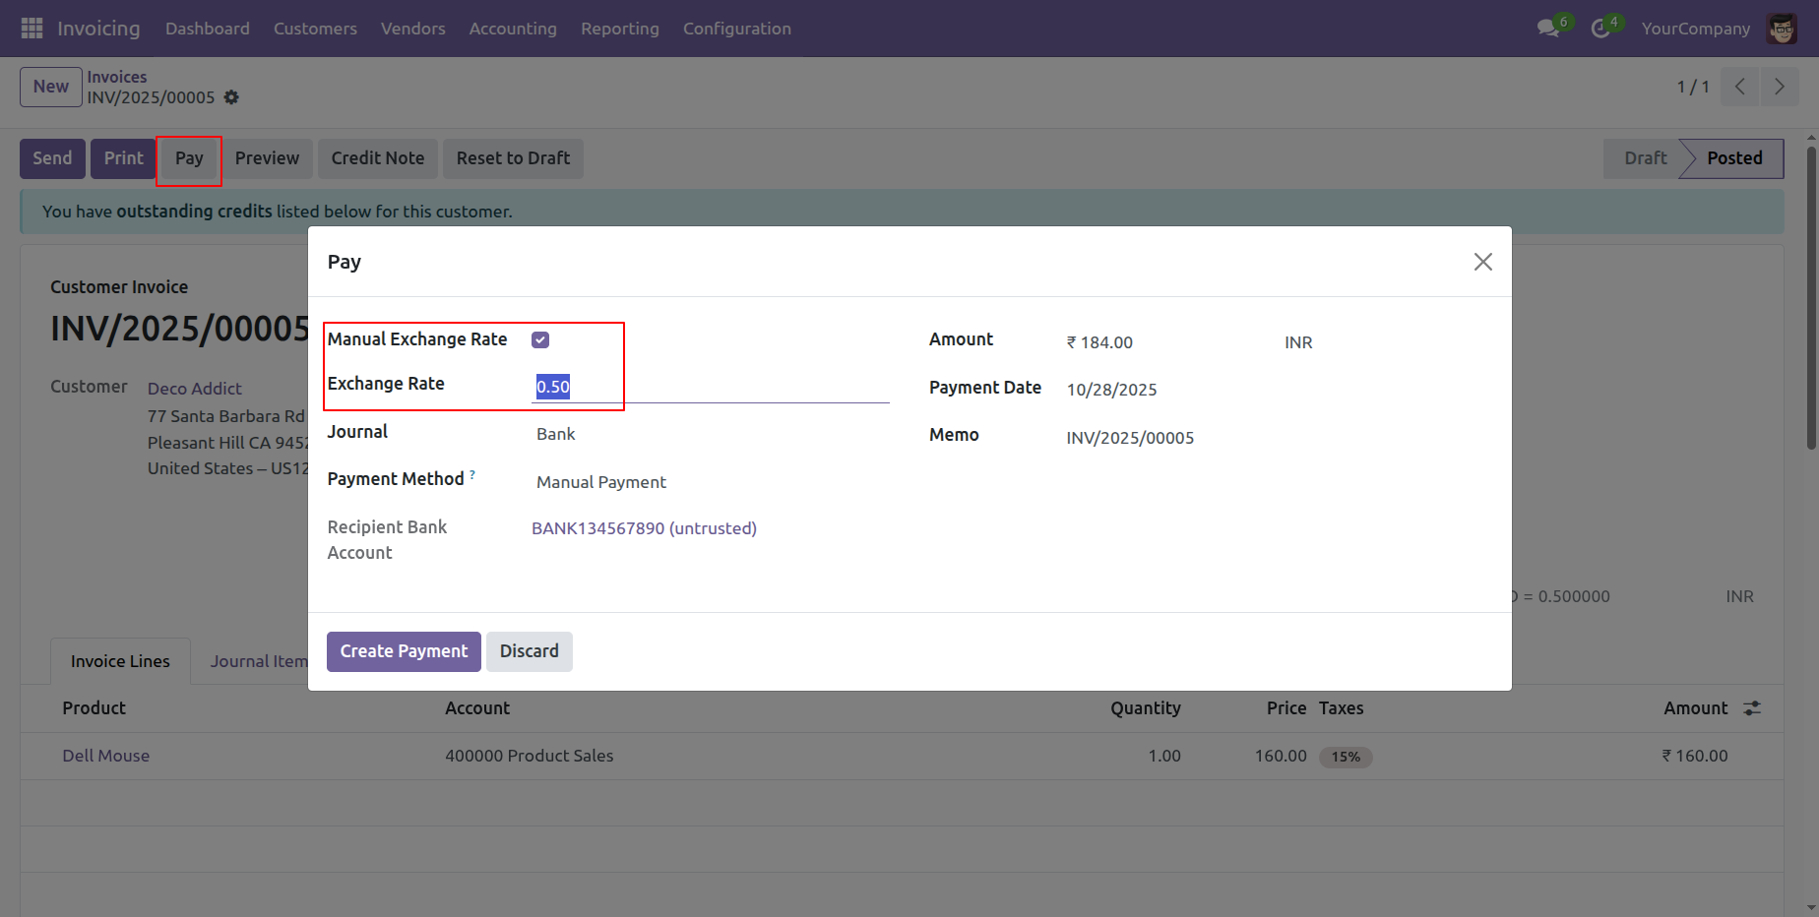
Task: Click the user avatar picture
Action: coord(1782,29)
